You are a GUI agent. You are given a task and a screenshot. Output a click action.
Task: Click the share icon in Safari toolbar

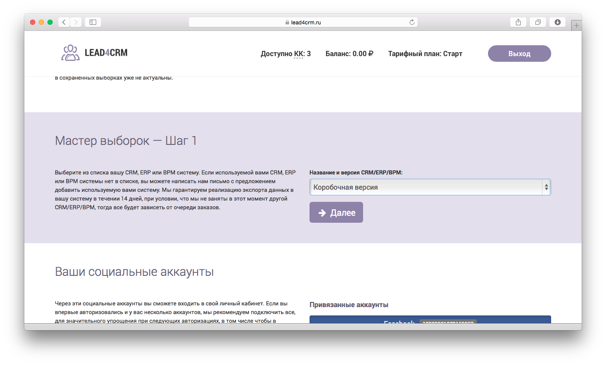point(518,22)
